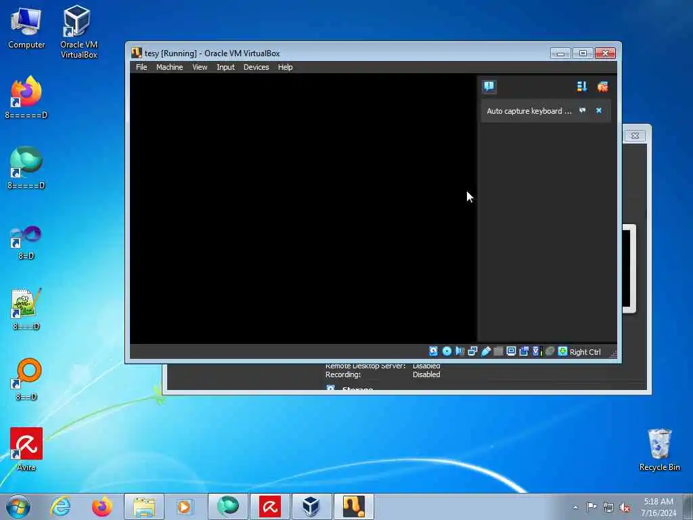Select the Notepad++ shortcut 8===D
Viewport: 693px width, 520px height.
point(26,309)
